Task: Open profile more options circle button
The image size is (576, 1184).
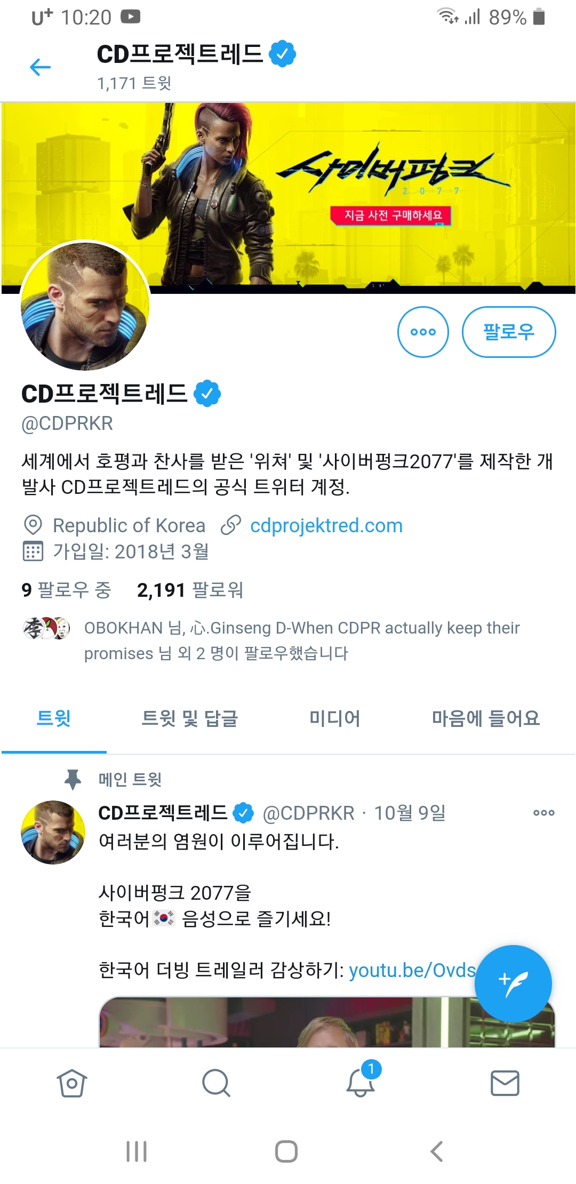Action: point(423,332)
